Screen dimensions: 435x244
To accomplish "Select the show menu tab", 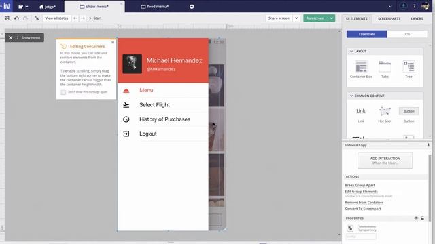I will 94,7.
